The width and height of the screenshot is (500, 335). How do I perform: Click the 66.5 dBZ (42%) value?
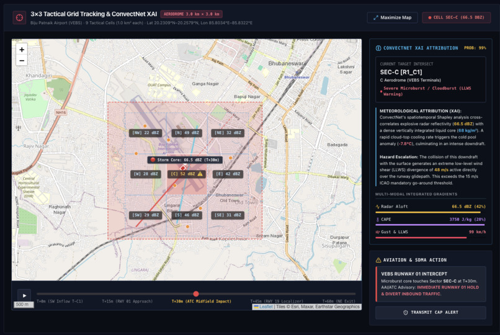point(468,207)
